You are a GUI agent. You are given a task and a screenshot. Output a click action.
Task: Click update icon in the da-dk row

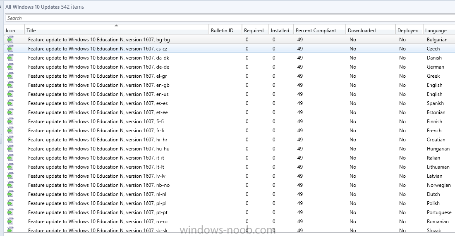(10, 58)
